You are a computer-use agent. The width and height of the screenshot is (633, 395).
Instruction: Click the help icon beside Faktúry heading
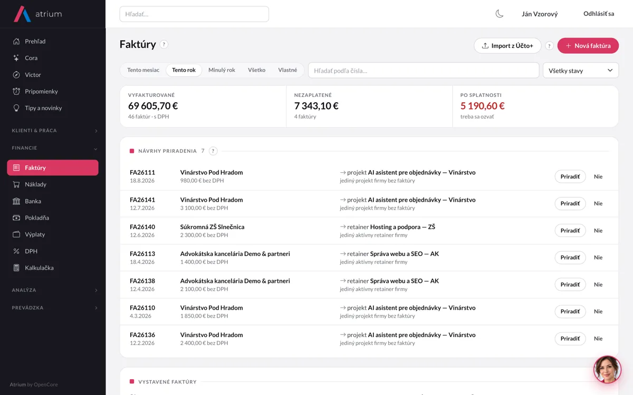(x=164, y=44)
